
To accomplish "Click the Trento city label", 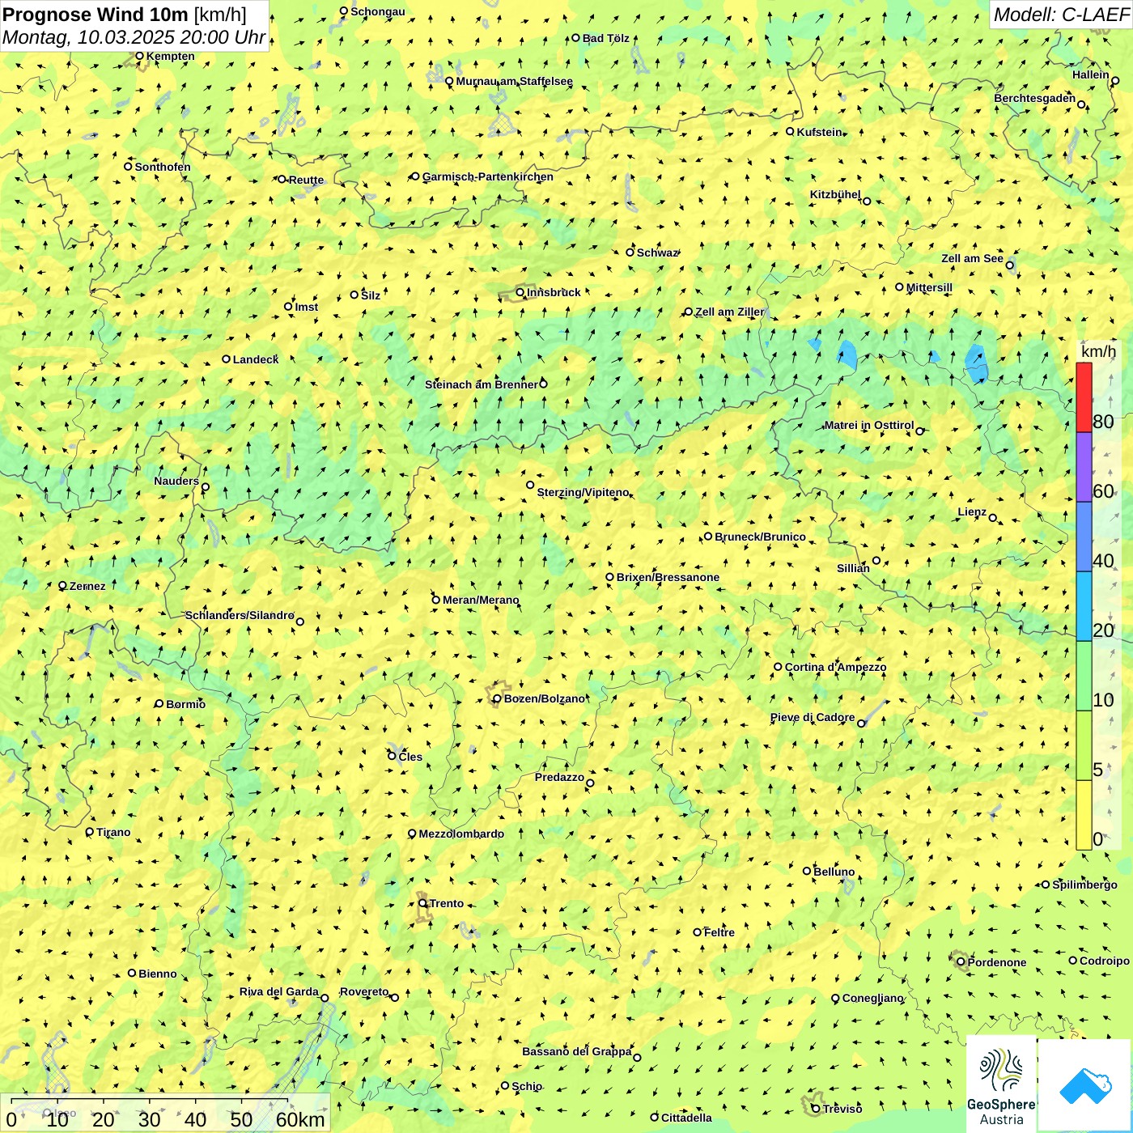I will point(447,903).
